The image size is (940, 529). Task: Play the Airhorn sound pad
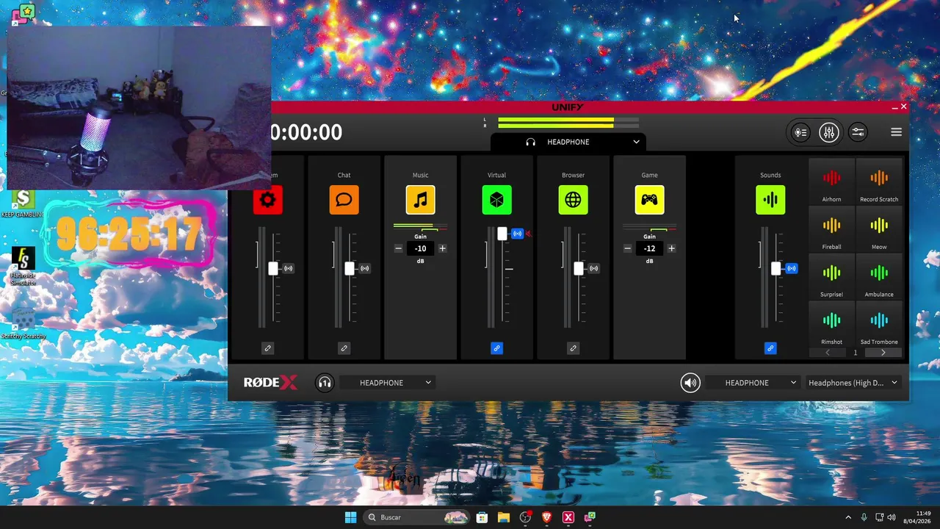[831, 182]
